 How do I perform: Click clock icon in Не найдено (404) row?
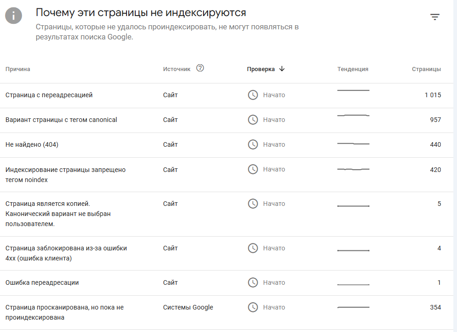click(x=253, y=144)
